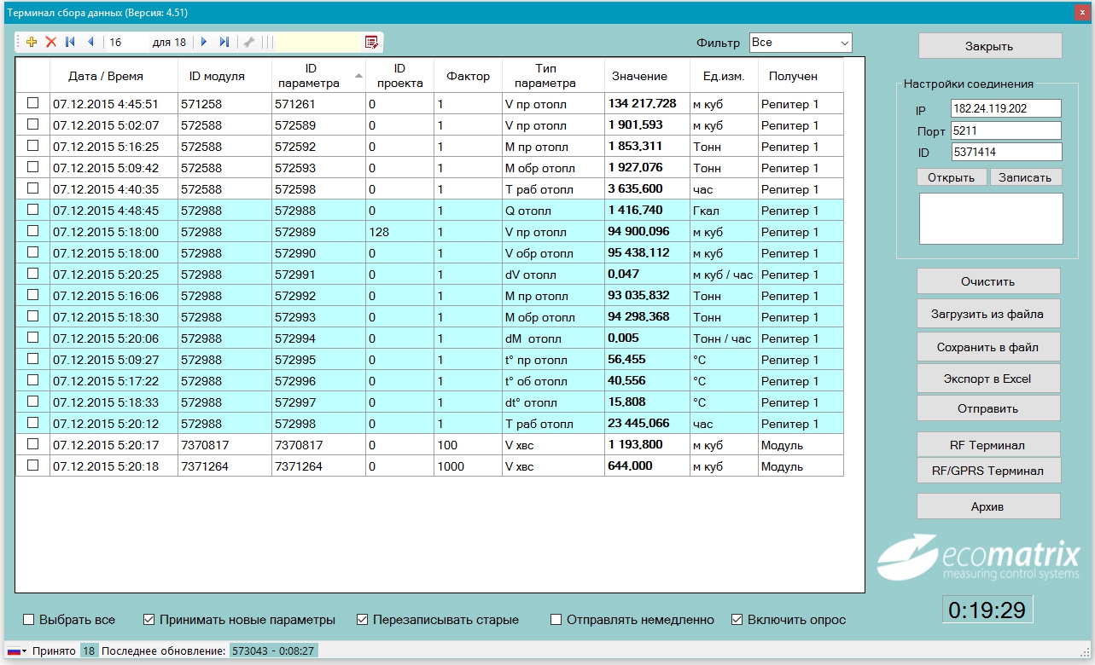Click the record position field showing 16

point(126,42)
